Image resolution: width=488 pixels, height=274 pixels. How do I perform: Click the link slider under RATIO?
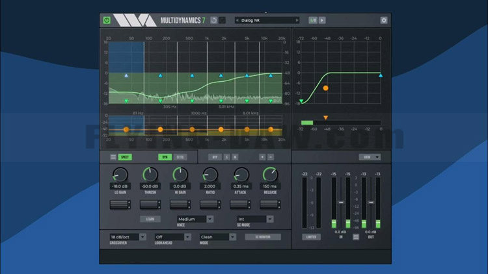tap(210, 204)
